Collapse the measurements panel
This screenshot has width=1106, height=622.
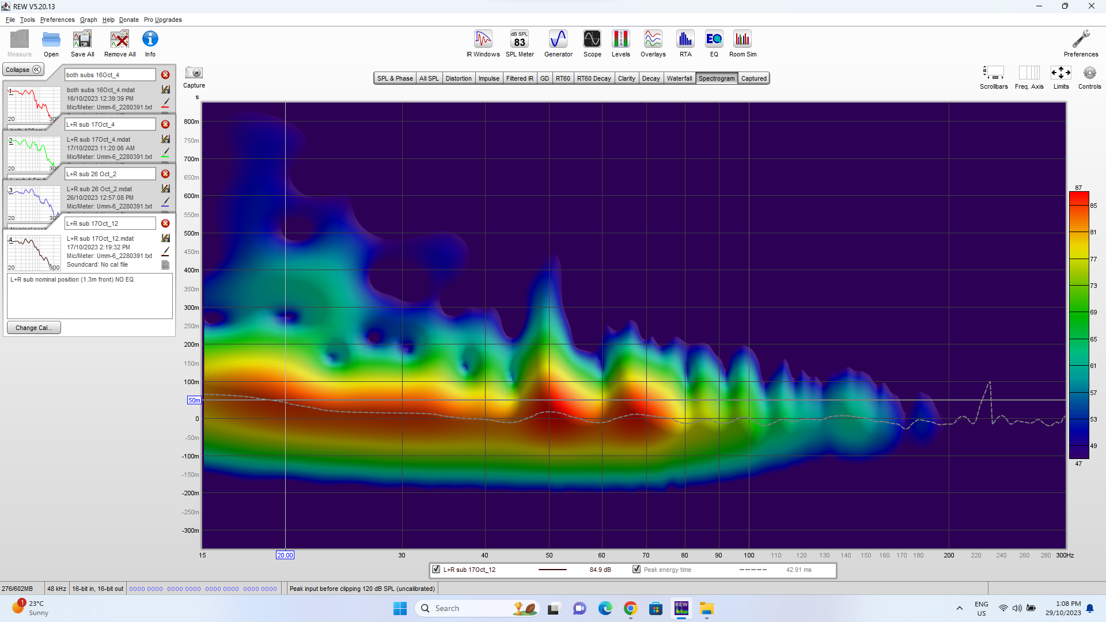point(24,70)
